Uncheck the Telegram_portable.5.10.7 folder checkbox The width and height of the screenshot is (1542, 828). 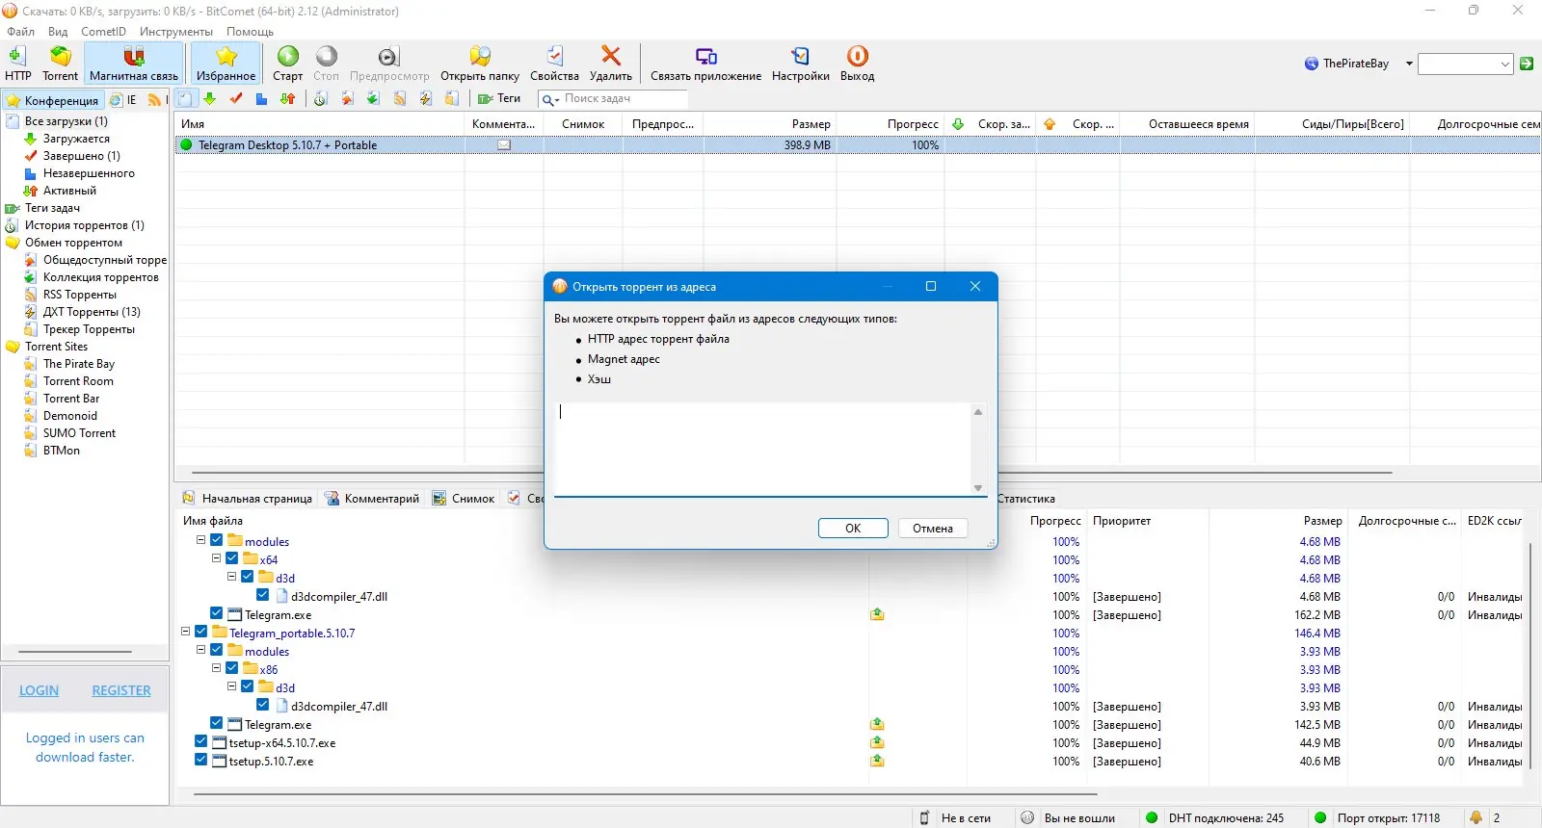pos(201,632)
